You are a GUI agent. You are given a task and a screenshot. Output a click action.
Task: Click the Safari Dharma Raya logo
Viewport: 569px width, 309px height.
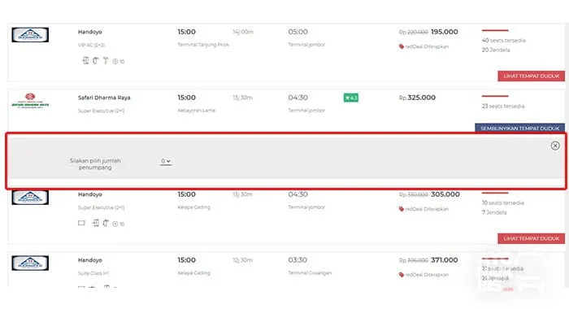tap(30, 101)
